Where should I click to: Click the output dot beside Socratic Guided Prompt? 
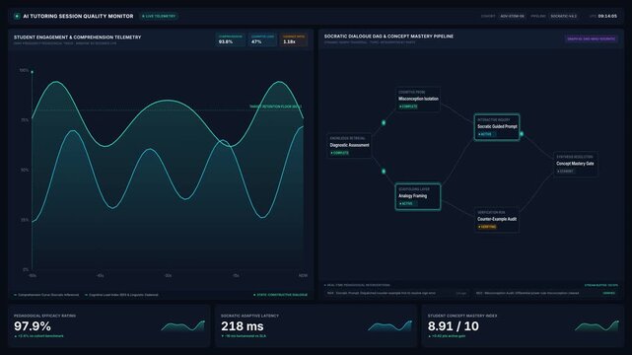(x=522, y=133)
